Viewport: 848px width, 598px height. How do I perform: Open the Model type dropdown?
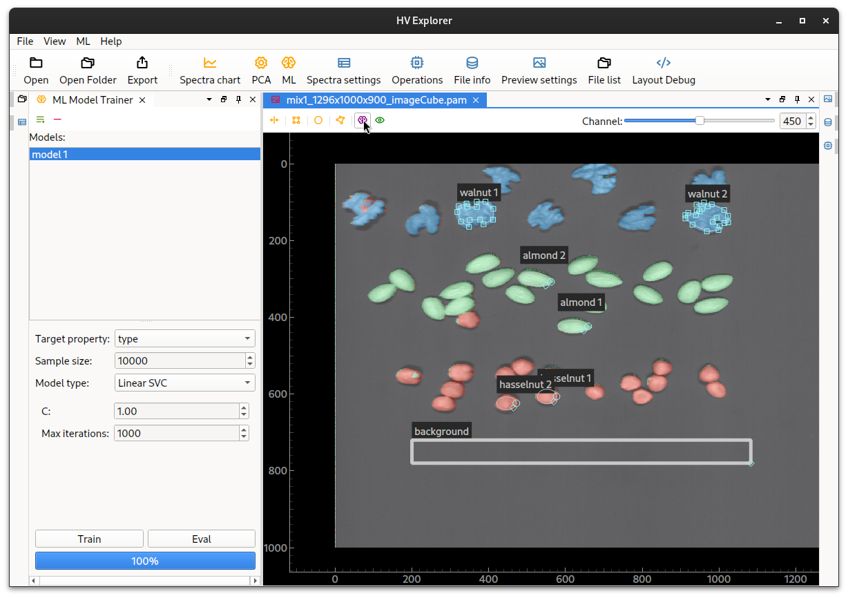pyautogui.click(x=184, y=383)
